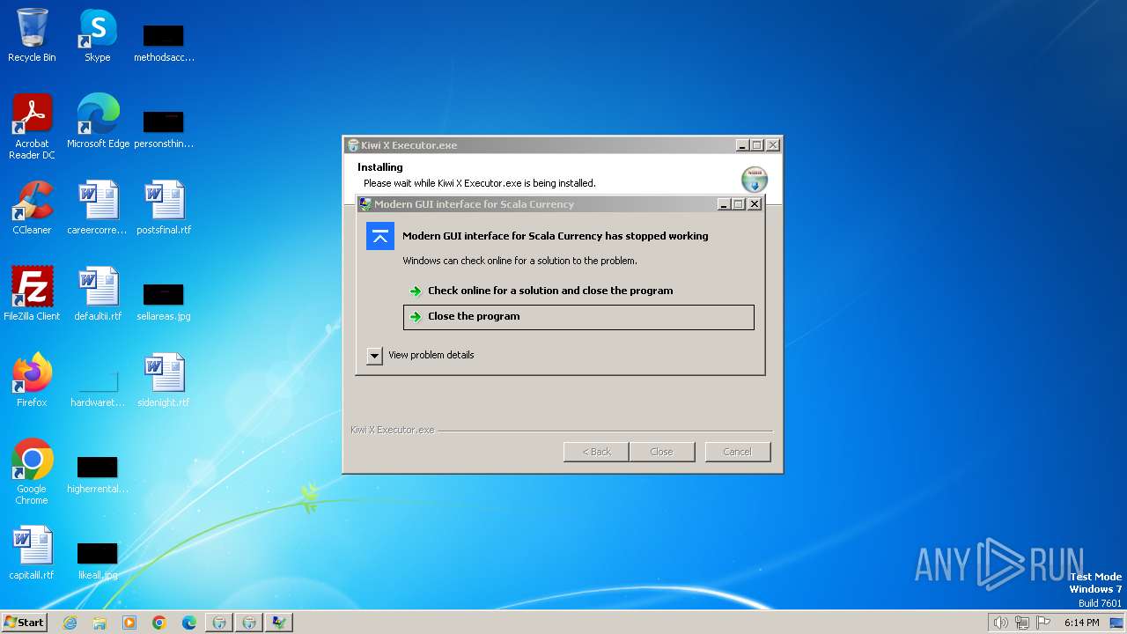Screen dimensions: 1127x634
Task: Click second Kiwi X installer taskbar item
Action: [x=249, y=623]
